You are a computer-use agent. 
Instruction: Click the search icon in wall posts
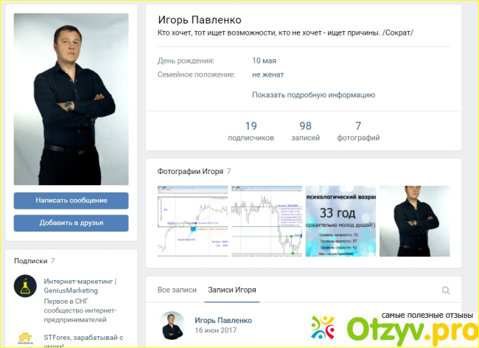pos(446,290)
